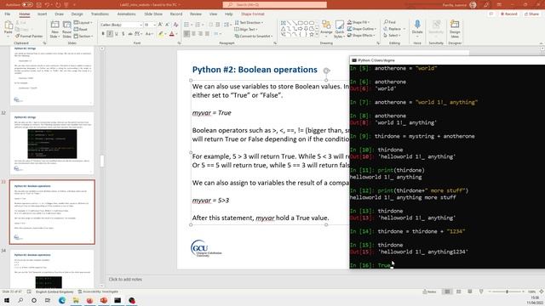Switch to the Slide Show tab

coord(153,14)
